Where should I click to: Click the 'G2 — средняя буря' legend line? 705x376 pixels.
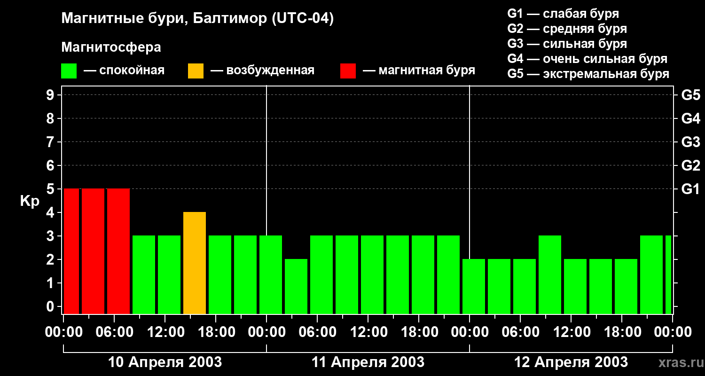click(x=567, y=29)
